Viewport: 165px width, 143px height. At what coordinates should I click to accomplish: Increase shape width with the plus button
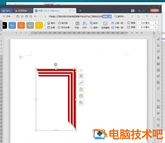pyautogui.click(x=156, y=27)
